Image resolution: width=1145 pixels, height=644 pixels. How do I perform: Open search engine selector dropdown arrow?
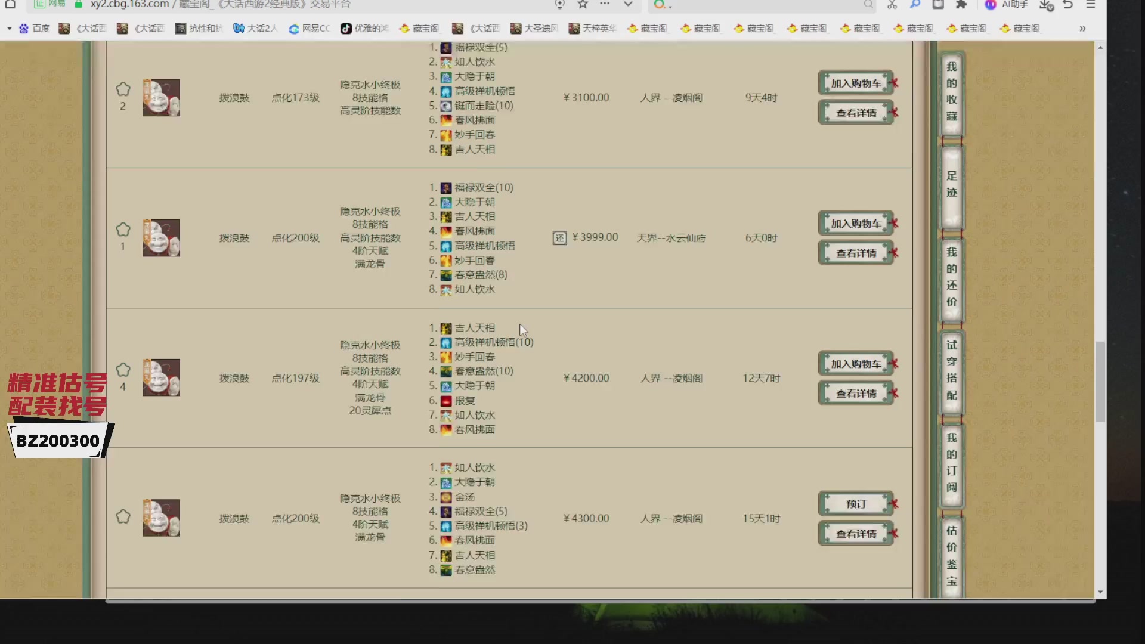[670, 6]
